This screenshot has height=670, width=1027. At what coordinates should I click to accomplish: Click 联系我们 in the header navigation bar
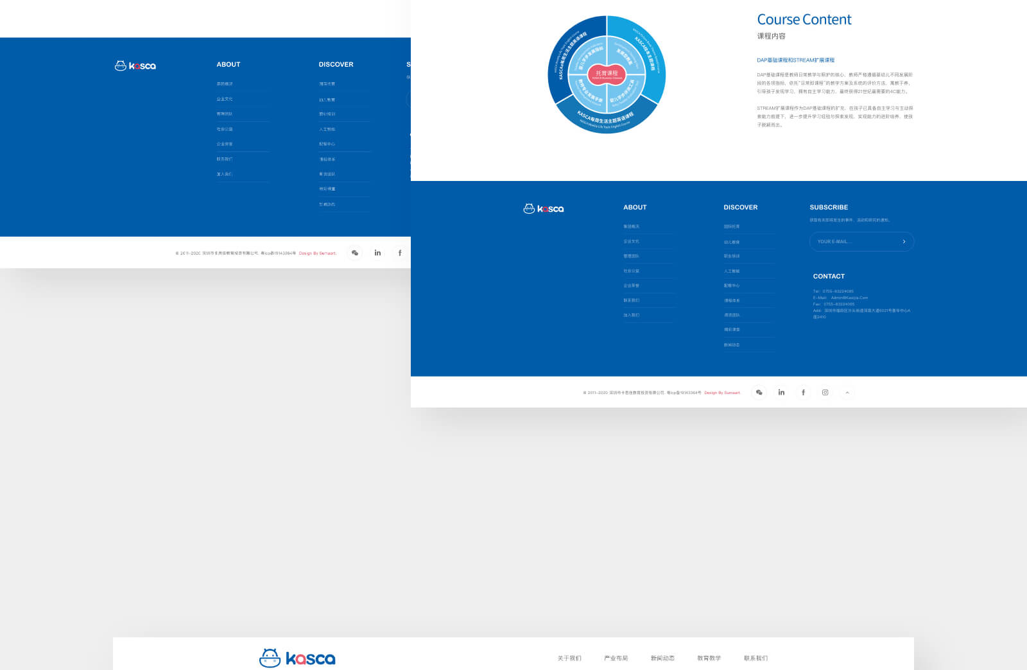(755, 658)
